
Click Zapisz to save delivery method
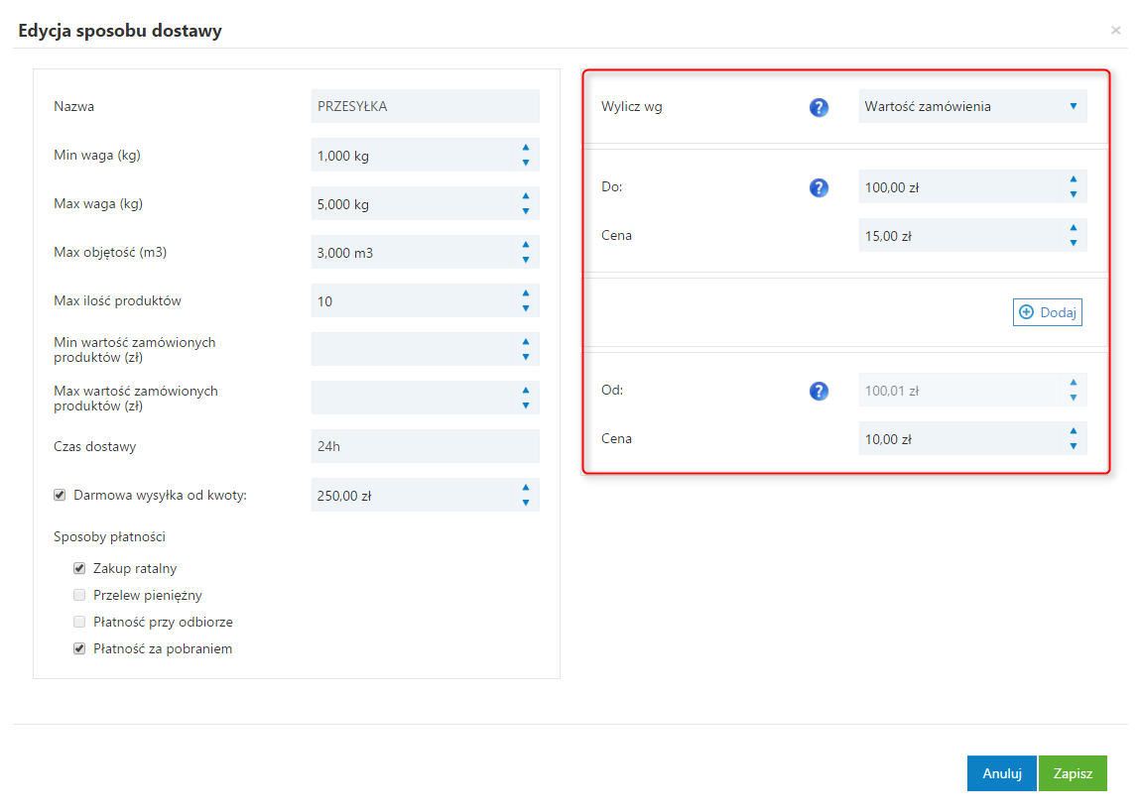1073,773
